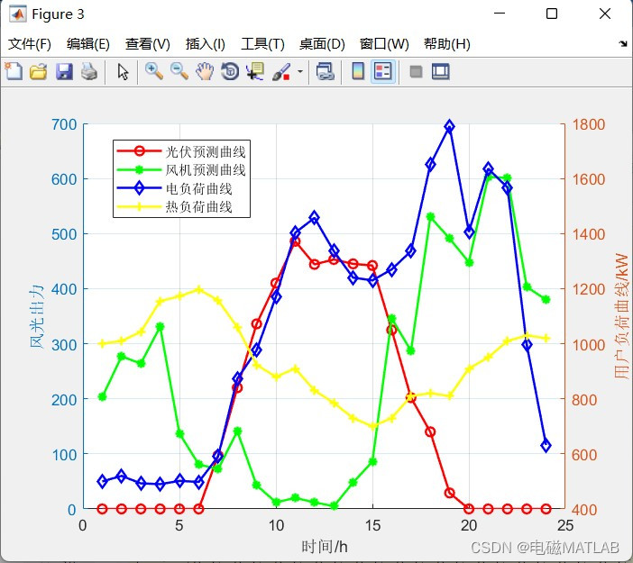Toggle the Insert Colorbar button
The height and width of the screenshot is (563, 633).
pos(358,72)
